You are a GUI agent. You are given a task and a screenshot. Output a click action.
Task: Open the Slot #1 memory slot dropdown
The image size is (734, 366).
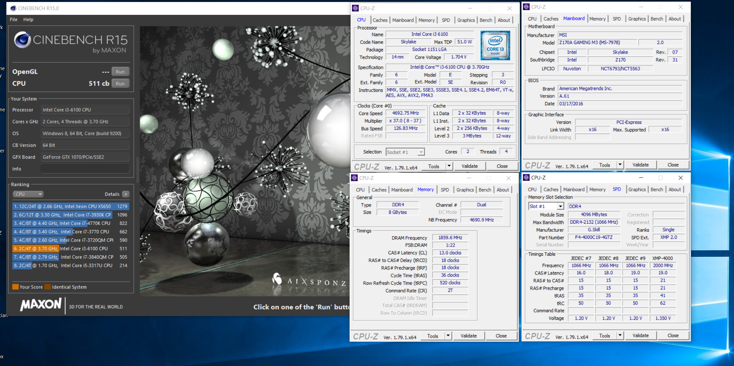click(x=560, y=206)
